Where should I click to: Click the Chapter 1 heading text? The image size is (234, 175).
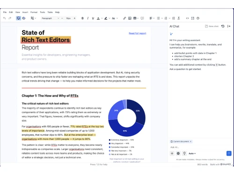[50, 96]
